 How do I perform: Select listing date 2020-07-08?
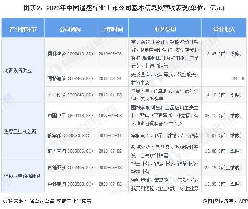coord(110,184)
